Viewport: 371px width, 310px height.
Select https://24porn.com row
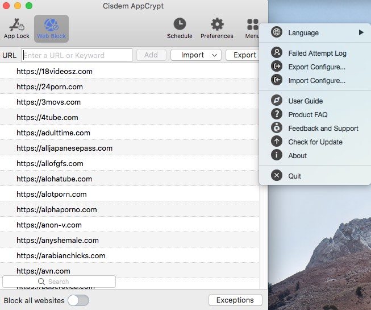click(129, 86)
